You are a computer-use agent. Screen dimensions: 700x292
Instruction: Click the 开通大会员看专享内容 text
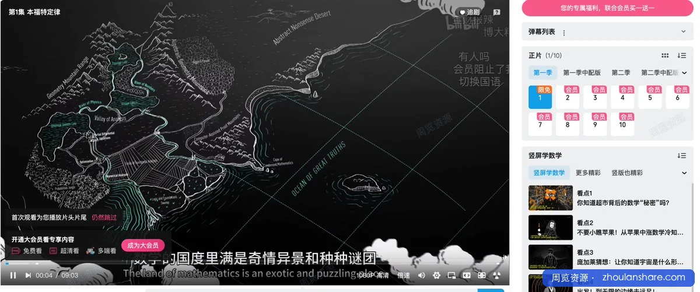coord(43,240)
